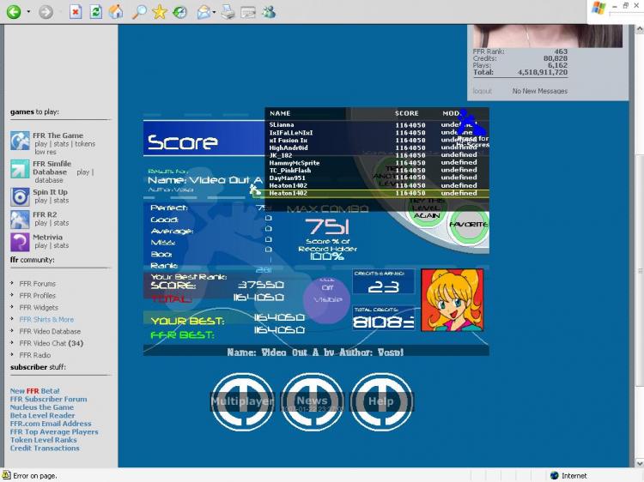
Task: Click the Help round button
Action: [381, 401]
